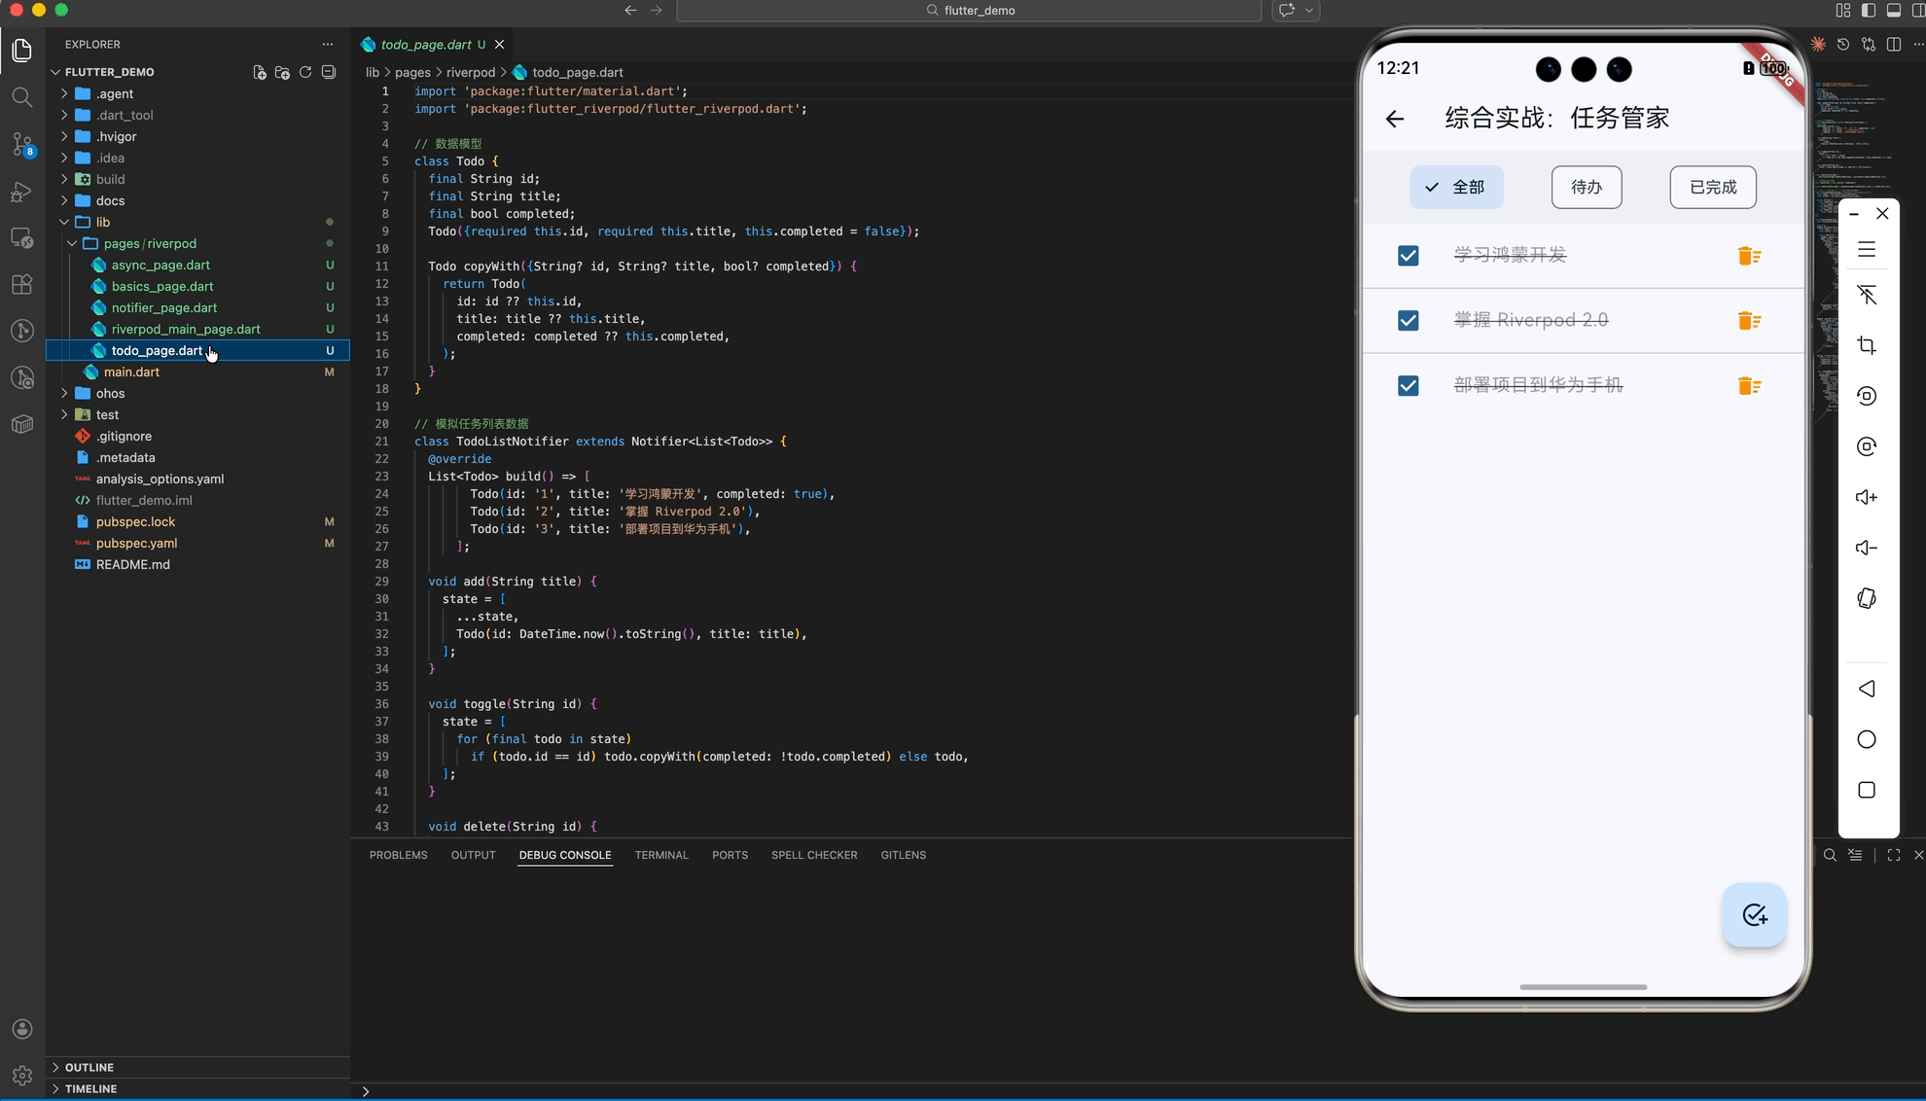Collapse the lib folder

pyautogui.click(x=102, y=222)
